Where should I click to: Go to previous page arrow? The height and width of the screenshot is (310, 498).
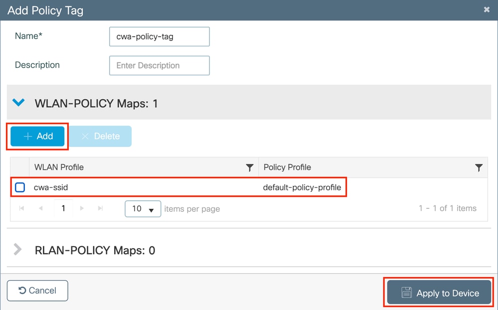[x=40, y=208]
